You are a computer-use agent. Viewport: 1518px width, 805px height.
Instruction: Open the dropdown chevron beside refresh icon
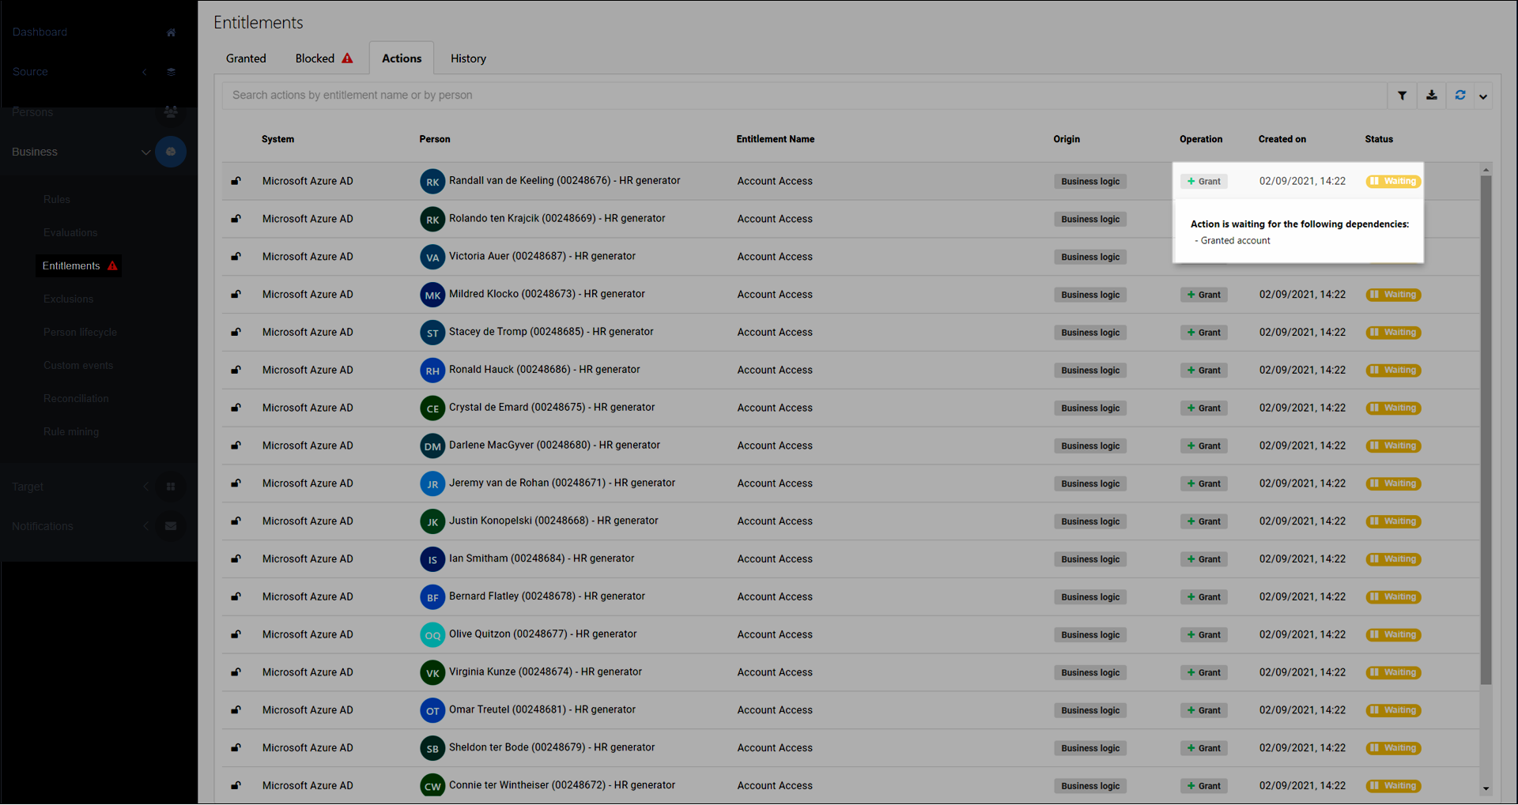tap(1483, 95)
